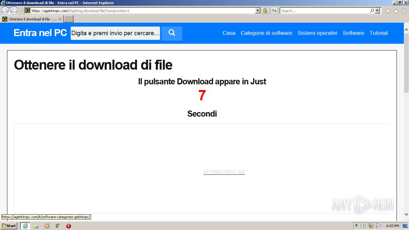Open a new blank tab
This screenshot has width=409, height=230.
click(69, 19)
